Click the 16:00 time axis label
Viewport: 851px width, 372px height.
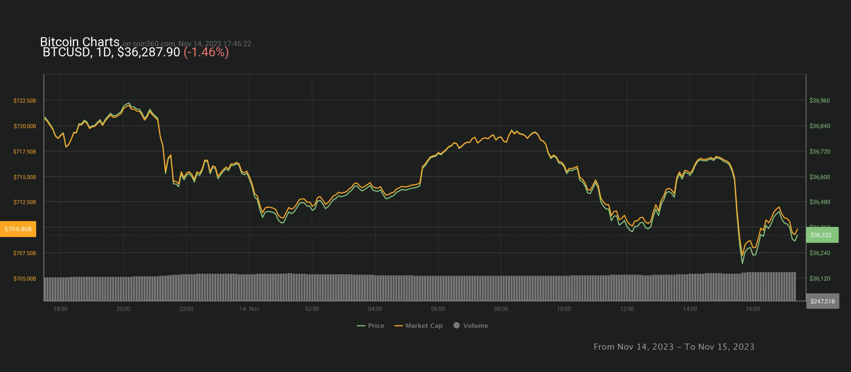click(x=753, y=309)
